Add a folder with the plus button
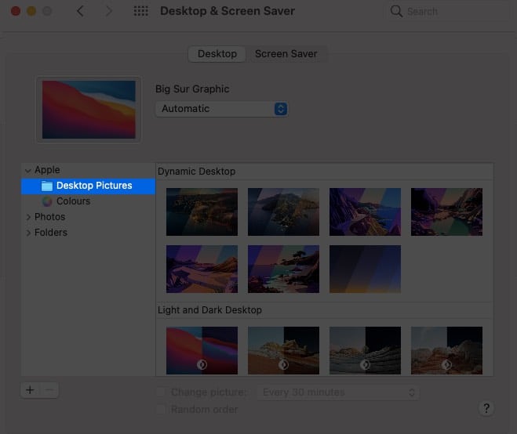Image resolution: width=517 pixels, height=434 pixels. (x=30, y=390)
